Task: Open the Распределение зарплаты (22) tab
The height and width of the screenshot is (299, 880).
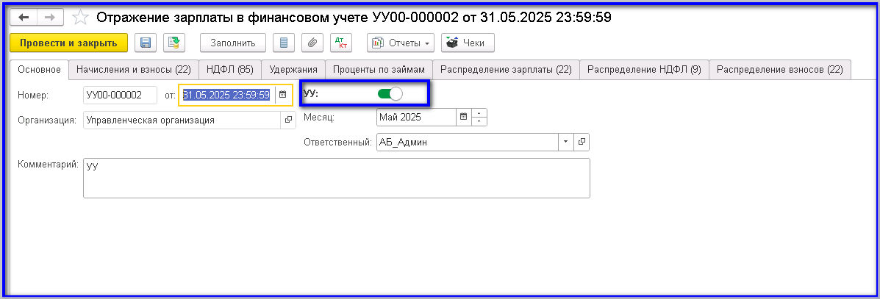Action: tap(506, 70)
